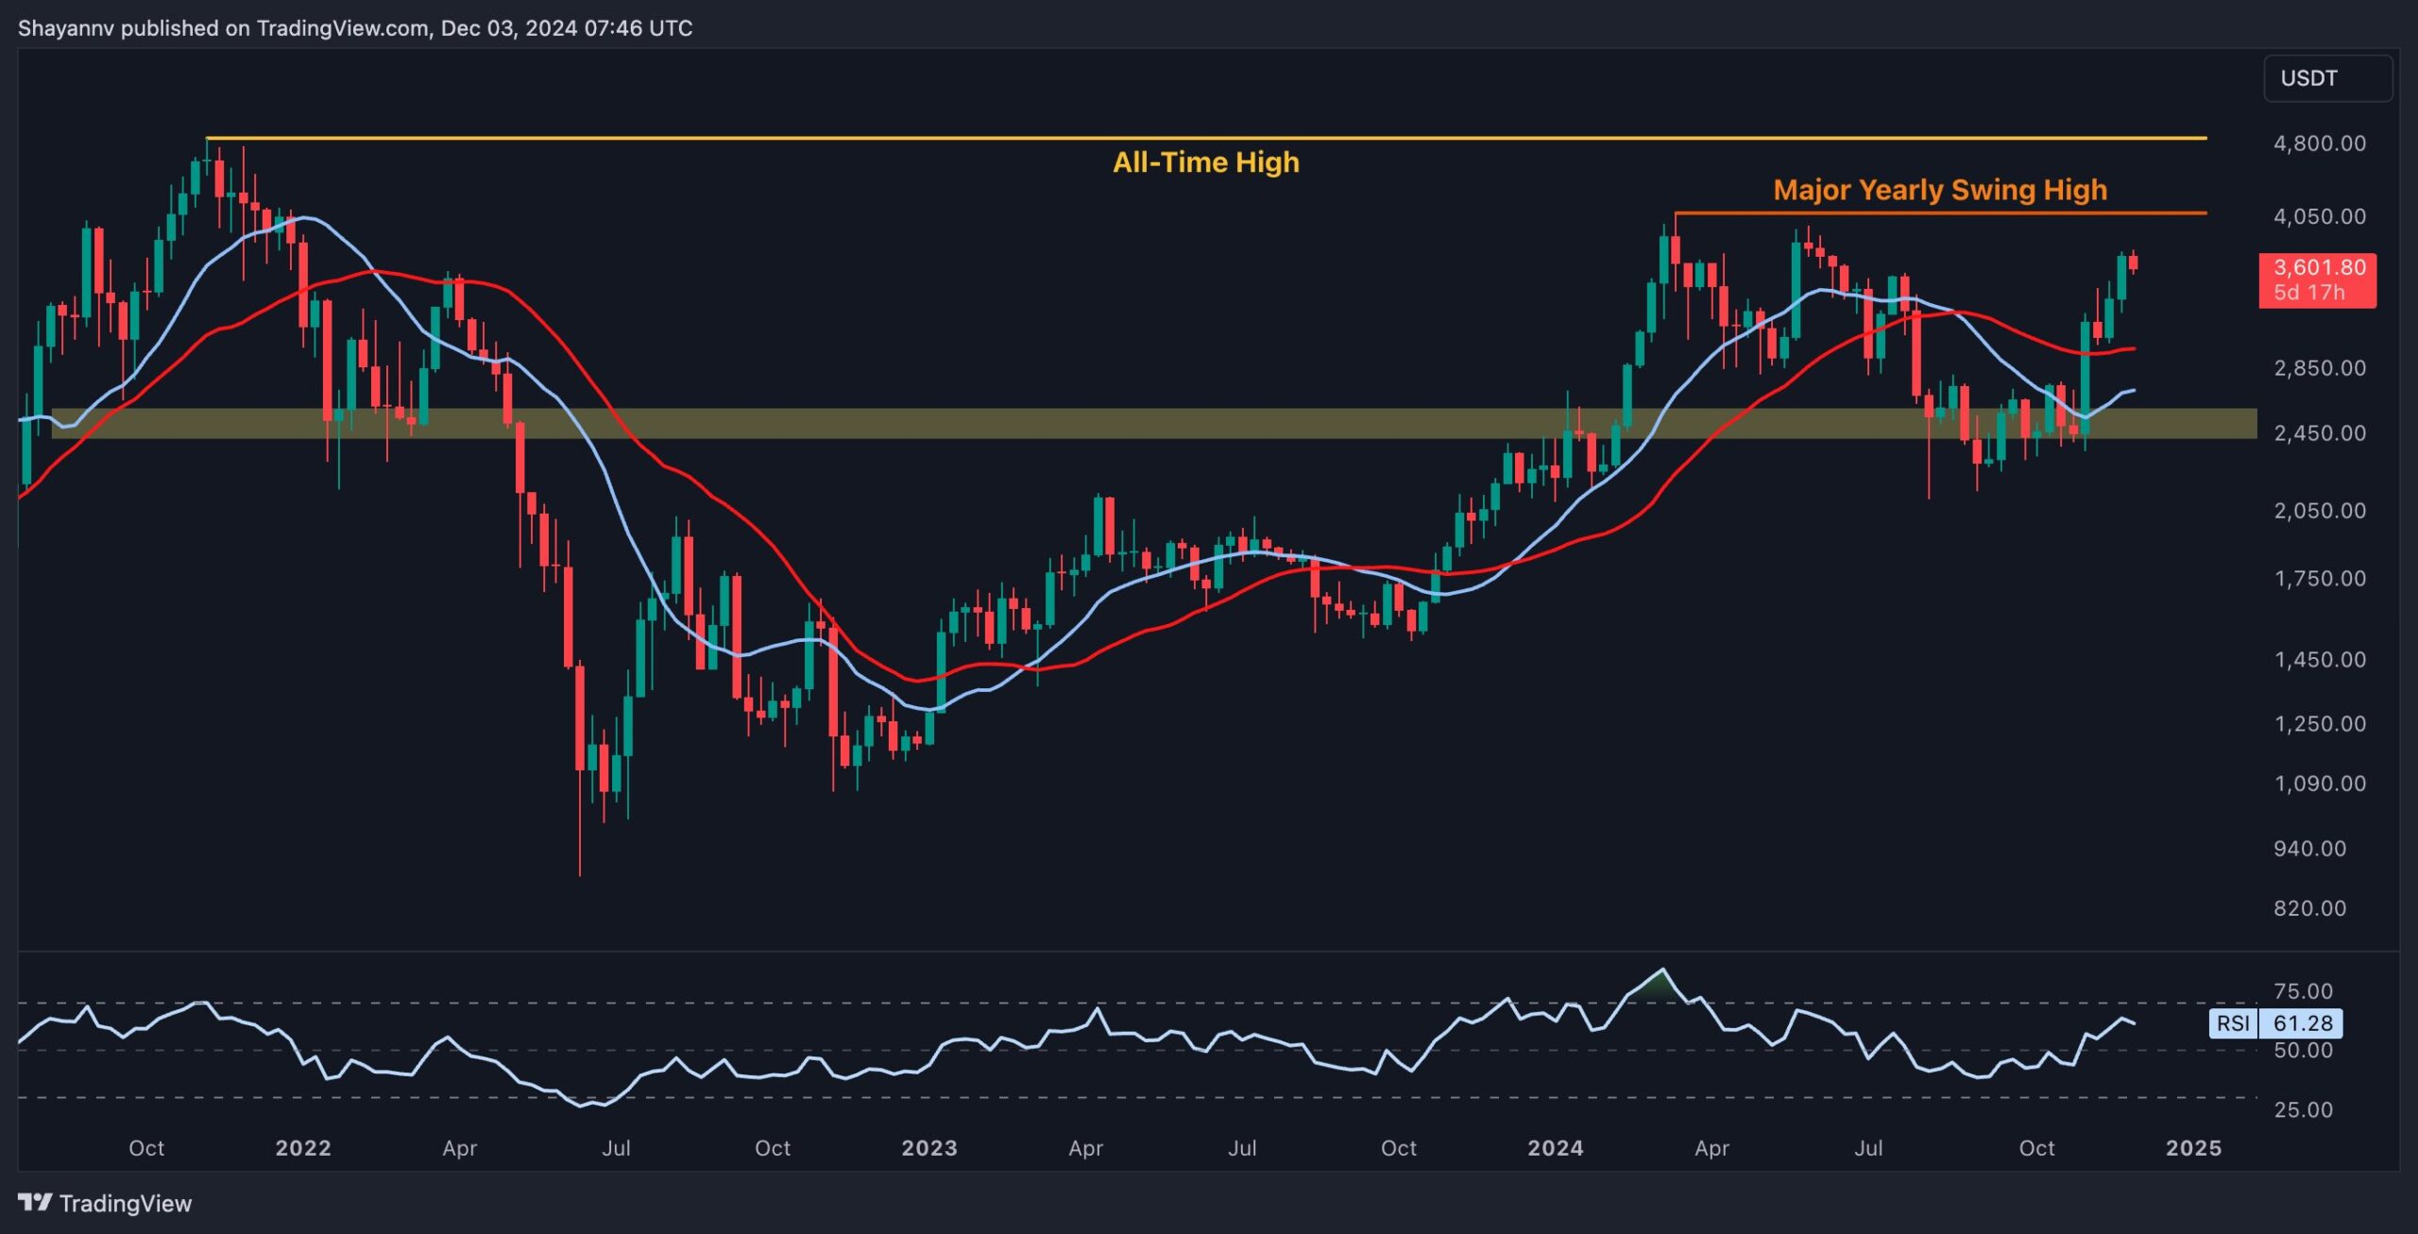This screenshot has height=1234, width=2418.
Task: Click the 2023 label on time axis
Action: pos(928,1148)
